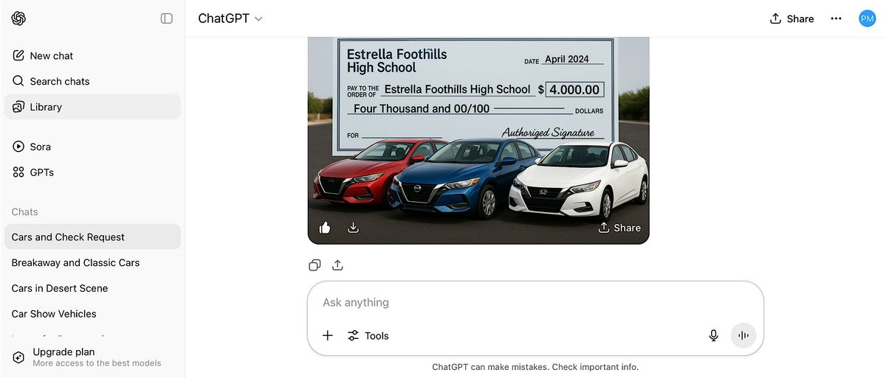886x378 pixels.
Task: Click the Share button in the header
Action: tap(791, 18)
